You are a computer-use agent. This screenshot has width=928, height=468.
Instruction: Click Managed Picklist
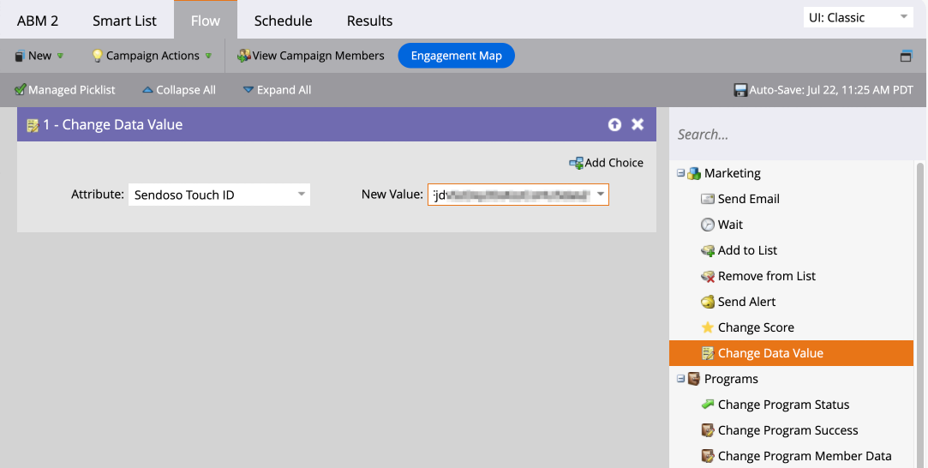[x=65, y=90]
